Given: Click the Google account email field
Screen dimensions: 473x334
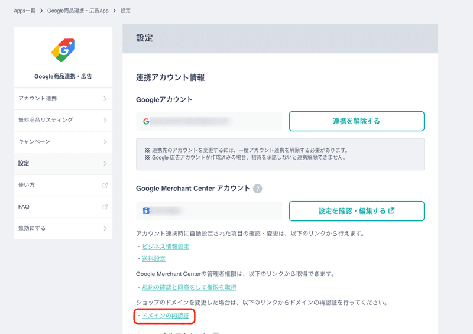Looking at the screenshot, I should click(209, 121).
